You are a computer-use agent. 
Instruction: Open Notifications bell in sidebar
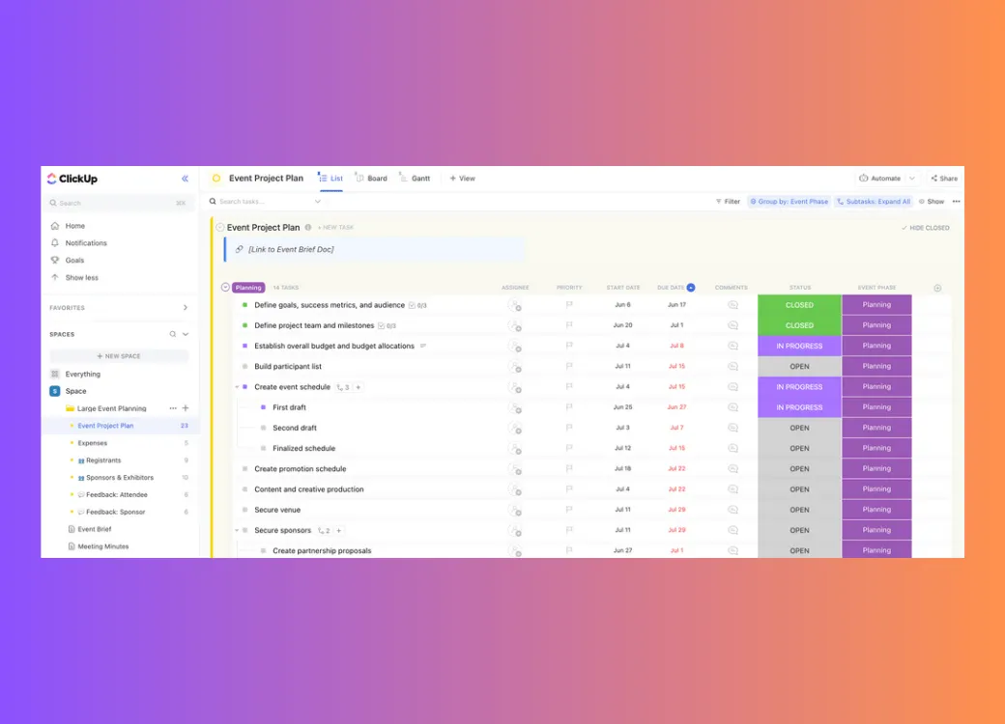click(x=55, y=243)
